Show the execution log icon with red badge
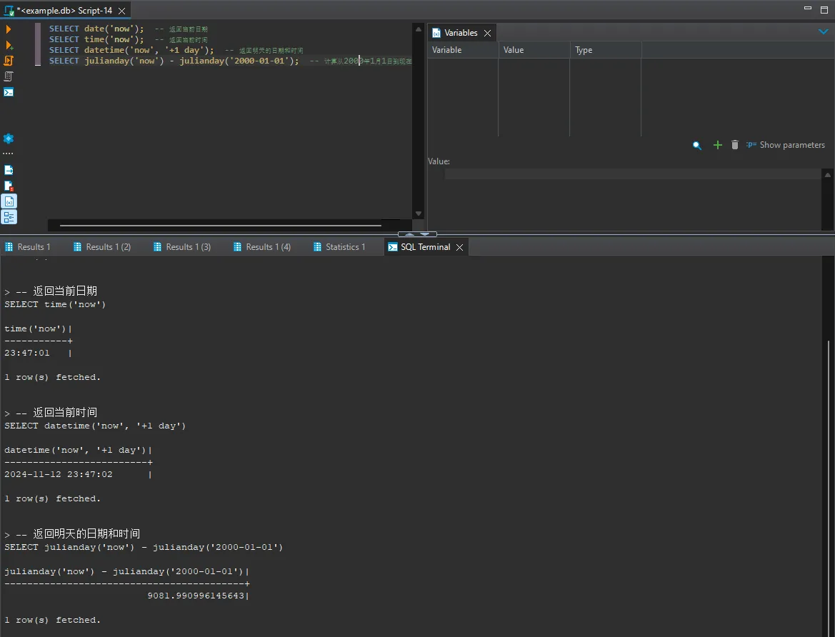The image size is (835, 637). tap(9, 186)
